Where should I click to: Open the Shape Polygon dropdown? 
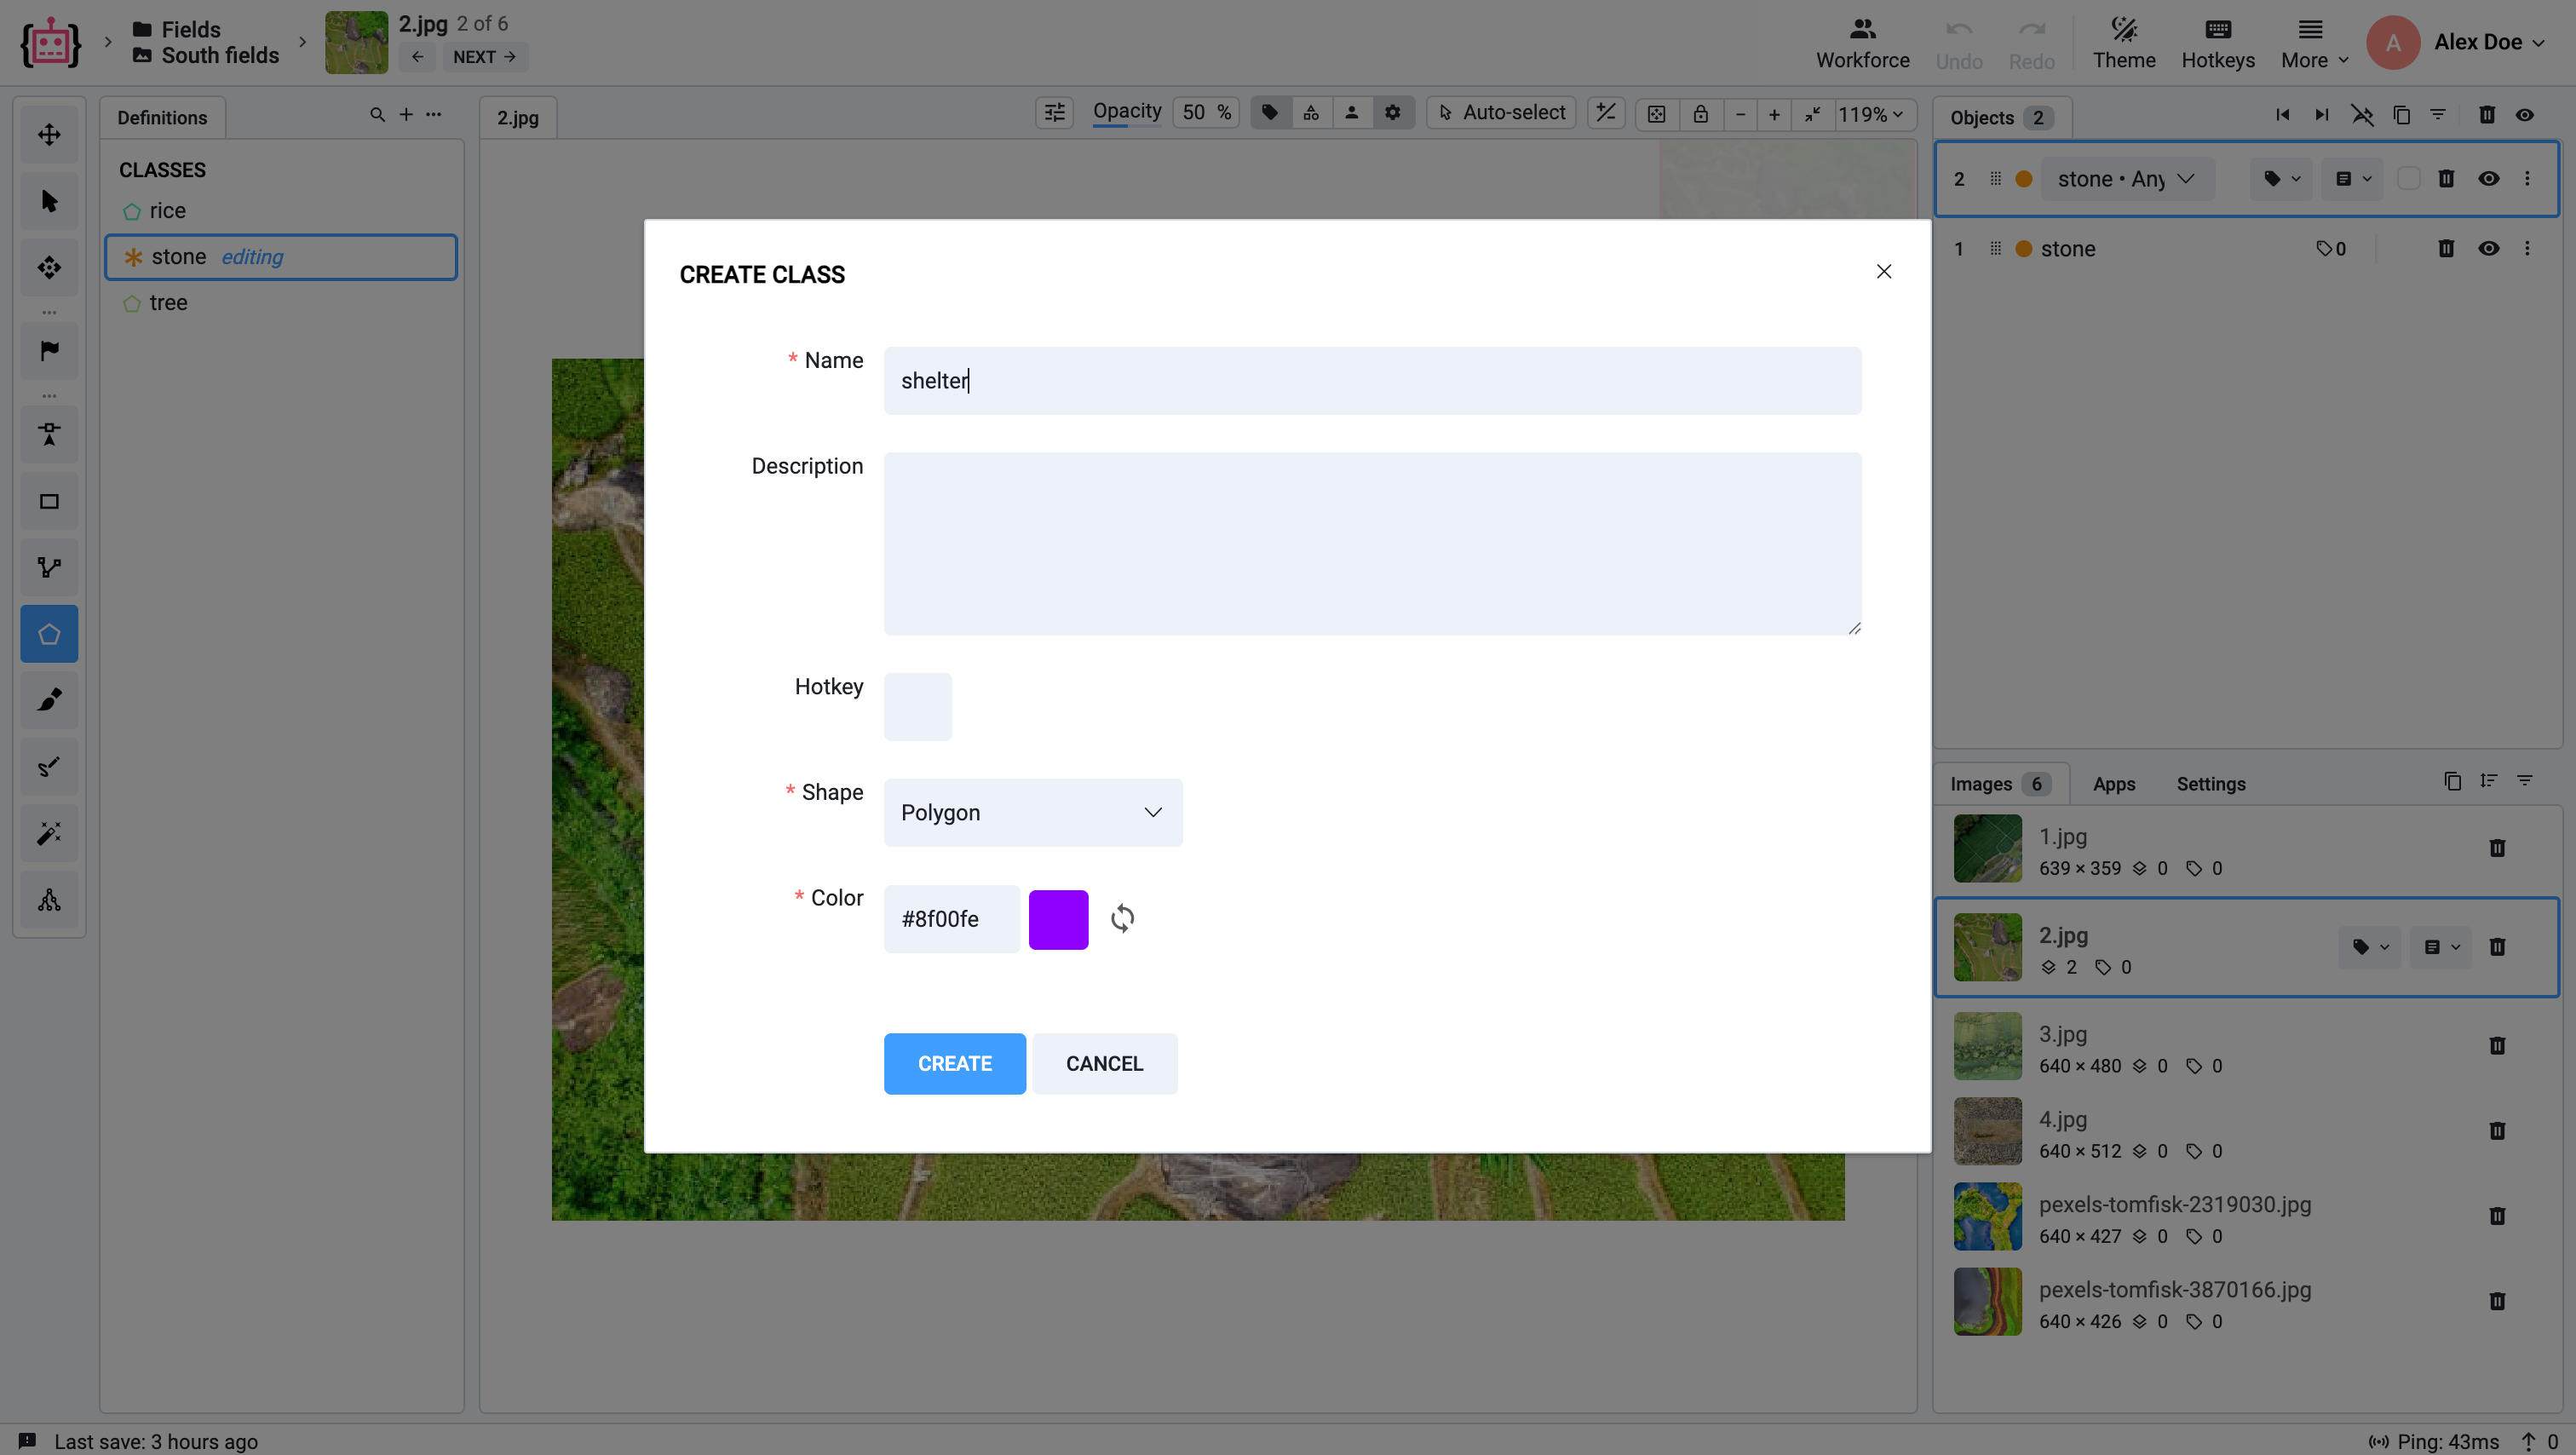(1033, 812)
